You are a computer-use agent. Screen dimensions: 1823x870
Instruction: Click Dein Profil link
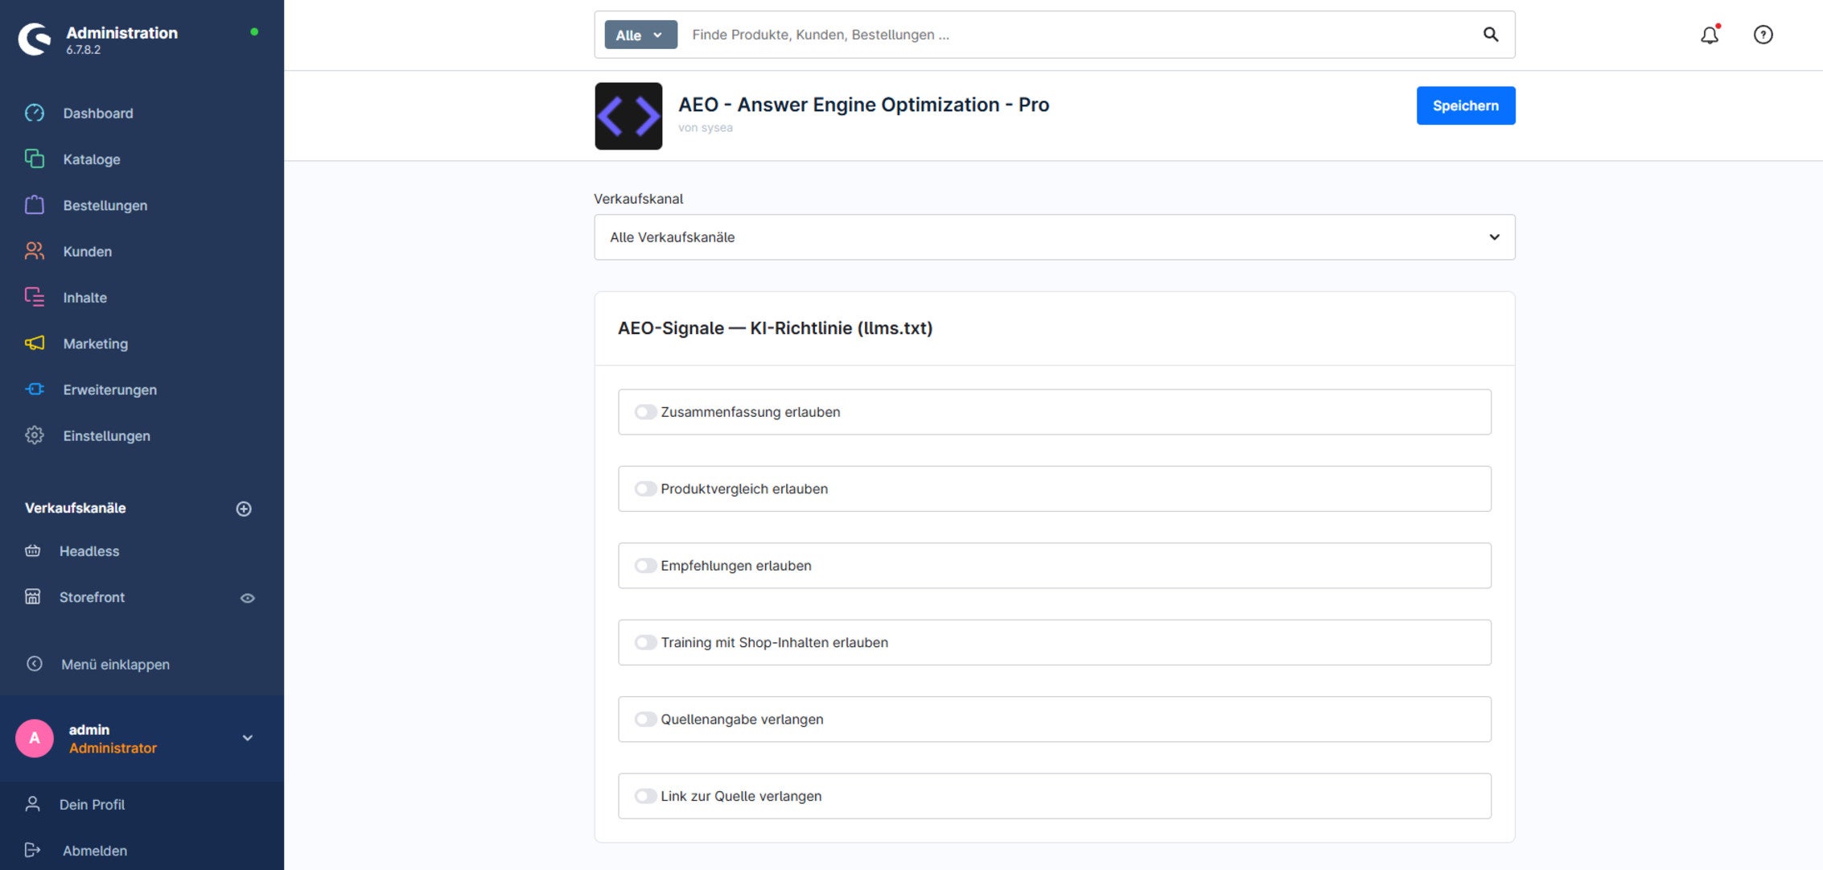point(92,804)
